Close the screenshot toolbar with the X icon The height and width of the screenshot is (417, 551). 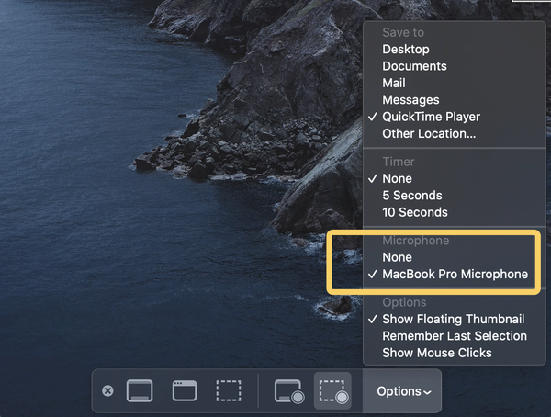click(x=107, y=390)
